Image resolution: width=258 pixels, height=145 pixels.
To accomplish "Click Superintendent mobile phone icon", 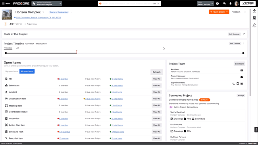I will click(238, 84).
